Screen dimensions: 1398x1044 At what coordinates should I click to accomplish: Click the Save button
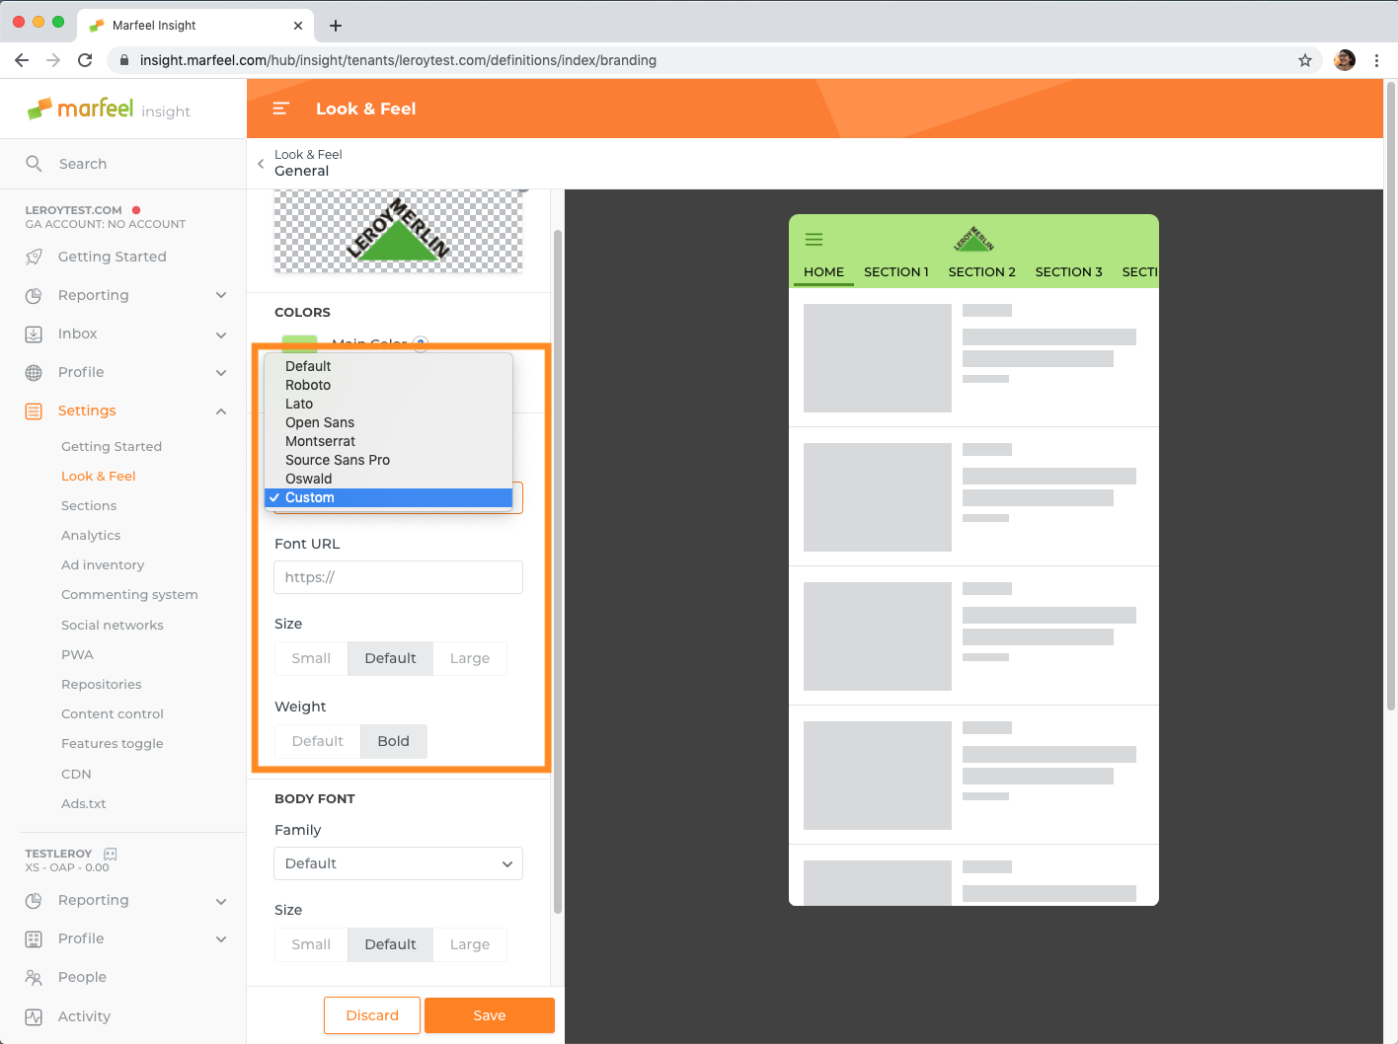click(x=490, y=1015)
